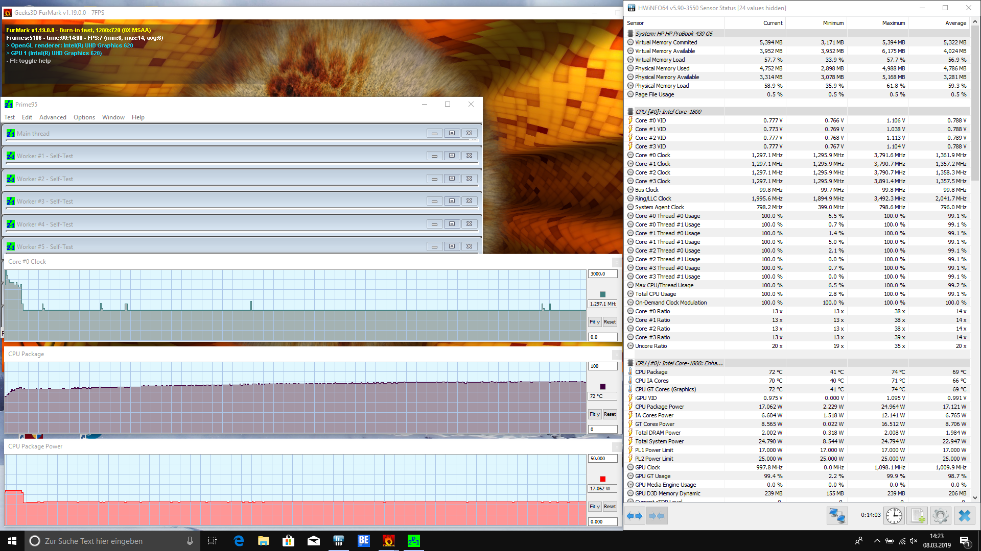Switch to FurMark via its taskbar icon
This screenshot has width=981, height=551.
pyautogui.click(x=388, y=541)
